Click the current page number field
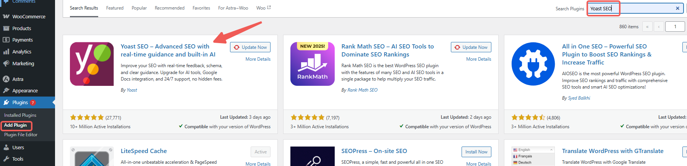The image size is (687, 166). point(675,27)
